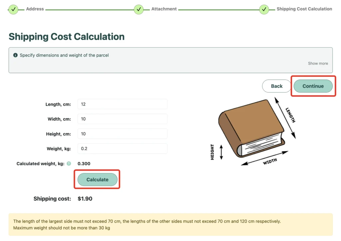Click the book dimensions illustration
Screen dimensions: 341x241
pos(253,132)
